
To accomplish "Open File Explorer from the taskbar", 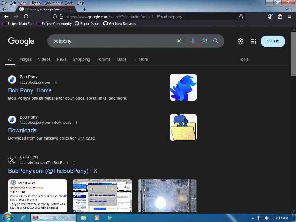I will pos(84,218).
